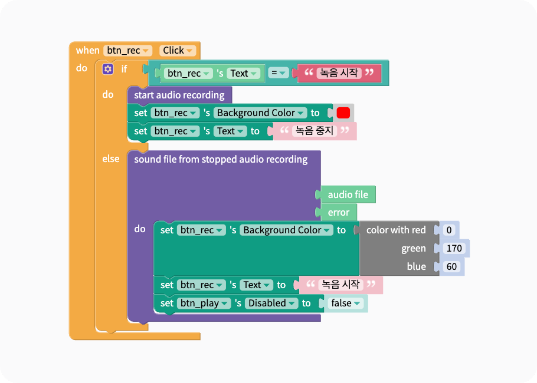Image resolution: width=537 pixels, height=383 pixels.
Task: Click the else label of the if block
Action: point(110,159)
